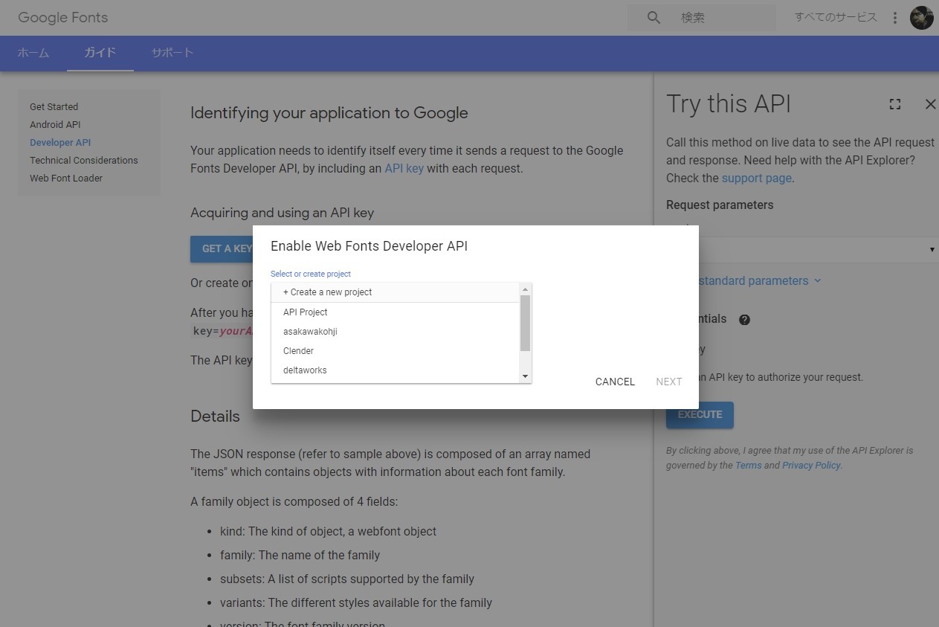
Task: Select the asakawakohji project
Action: pos(396,332)
